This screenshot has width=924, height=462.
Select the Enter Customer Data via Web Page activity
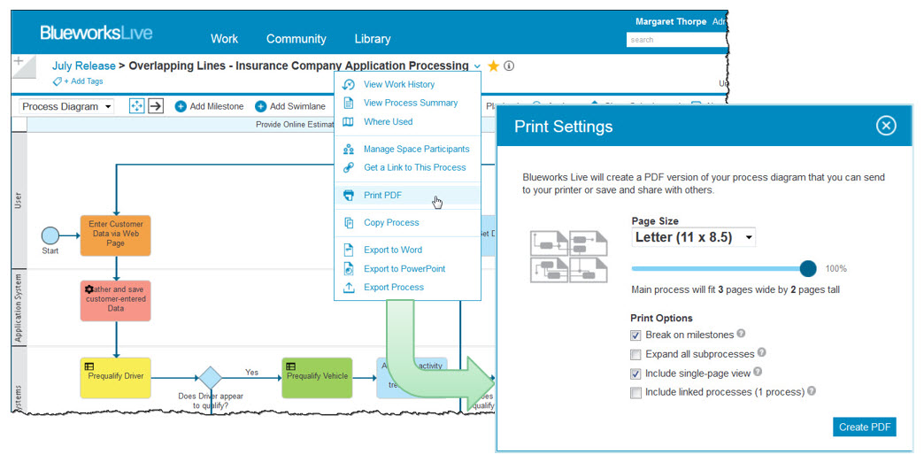(115, 235)
